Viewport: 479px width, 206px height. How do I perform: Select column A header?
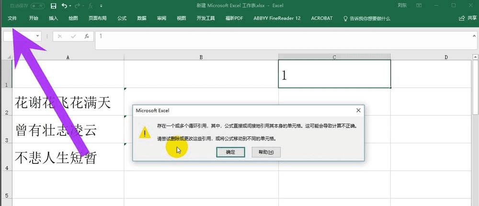pos(68,57)
